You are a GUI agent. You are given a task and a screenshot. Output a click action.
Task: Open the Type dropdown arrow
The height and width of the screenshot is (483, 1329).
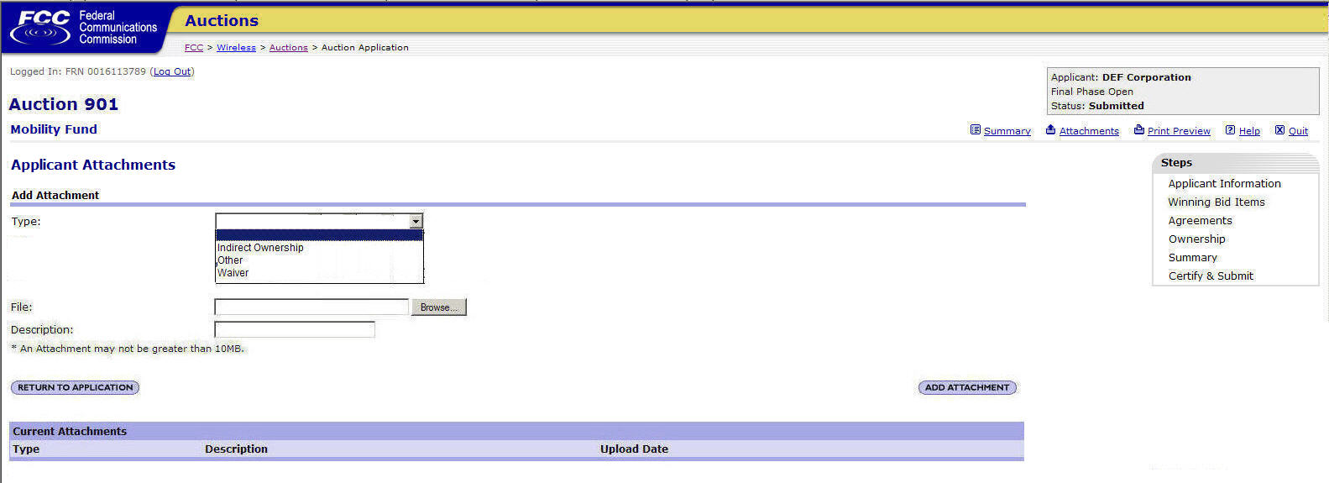[x=416, y=221]
